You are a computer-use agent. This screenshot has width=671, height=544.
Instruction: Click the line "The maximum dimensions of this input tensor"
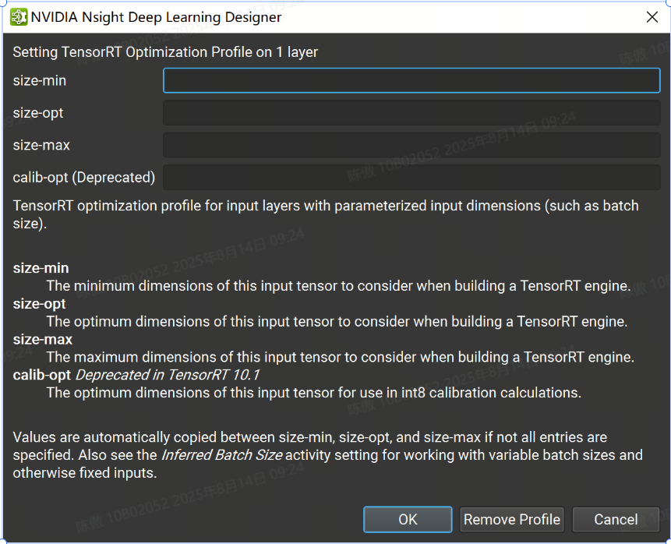tap(341, 357)
